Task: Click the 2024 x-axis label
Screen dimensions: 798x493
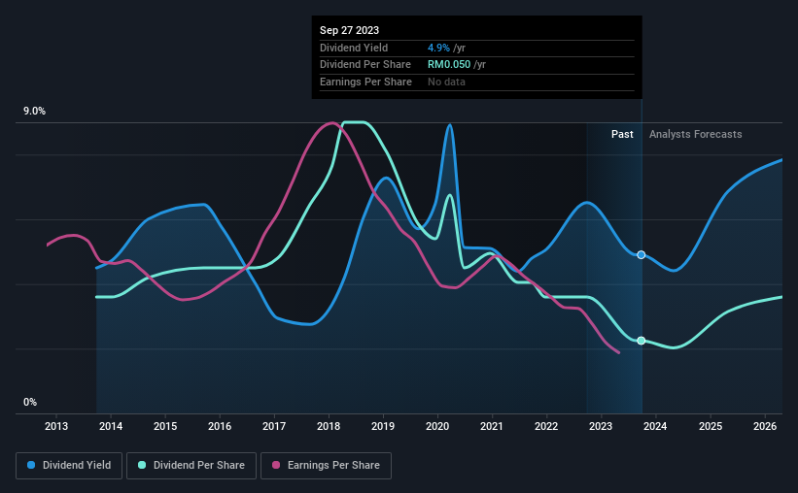Action: (655, 426)
